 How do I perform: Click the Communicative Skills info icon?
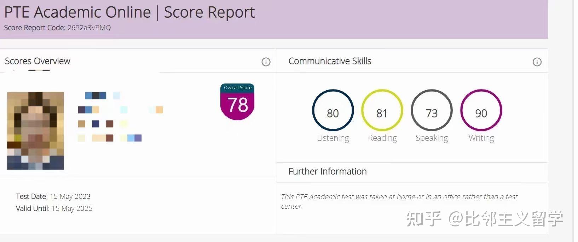tap(537, 62)
